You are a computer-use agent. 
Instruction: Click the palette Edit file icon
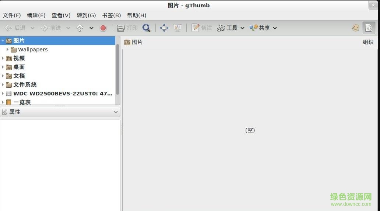point(356,28)
